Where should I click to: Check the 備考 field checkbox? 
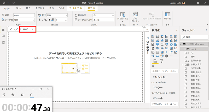point(186,57)
